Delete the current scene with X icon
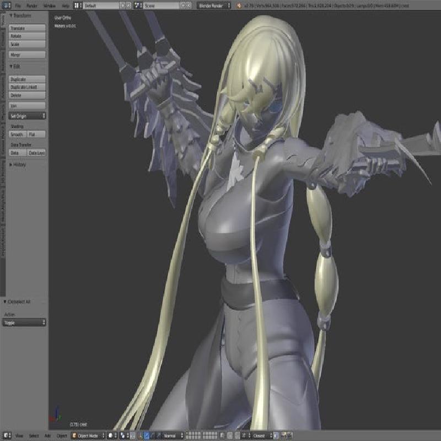The image size is (441, 441). (x=189, y=6)
